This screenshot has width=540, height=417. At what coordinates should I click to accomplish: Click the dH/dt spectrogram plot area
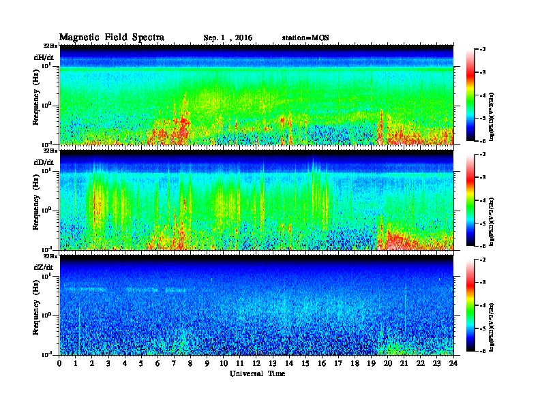click(x=256, y=95)
